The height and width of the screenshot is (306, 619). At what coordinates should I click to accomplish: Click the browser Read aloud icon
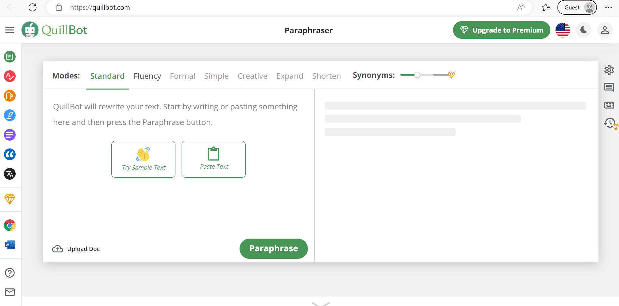521,7
